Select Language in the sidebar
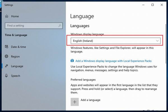This screenshot has width=168, height=112. (17, 66)
